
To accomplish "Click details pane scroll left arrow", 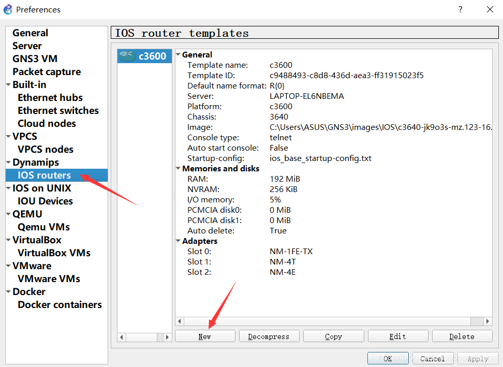I will tap(180, 321).
